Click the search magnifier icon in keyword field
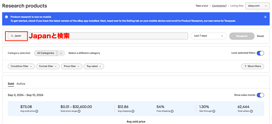The width and height of the screenshot is (272, 124). 12,36
